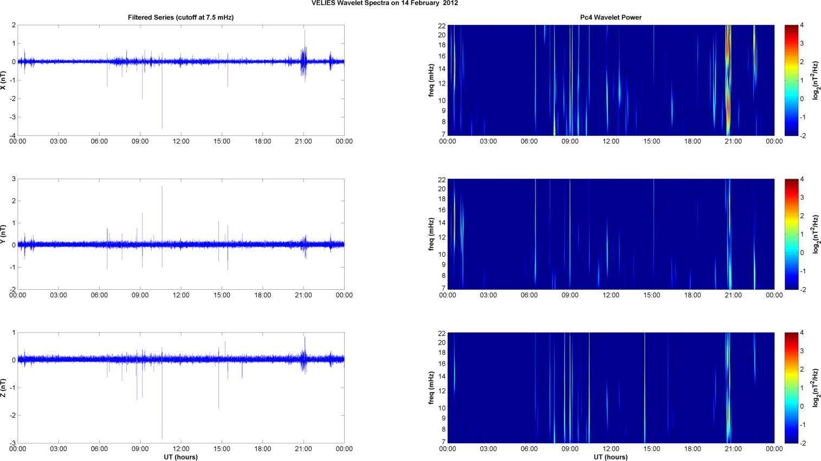The height and width of the screenshot is (461, 821).
Task: Click the "freq (mHz)" label of the middle spectrogram
Action: pyautogui.click(x=431, y=234)
